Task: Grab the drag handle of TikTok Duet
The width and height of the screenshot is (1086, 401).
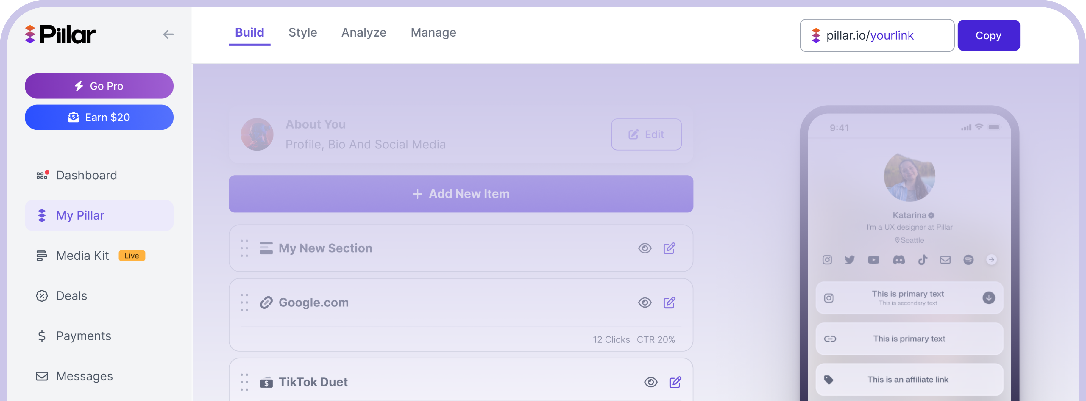Action: point(244,382)
